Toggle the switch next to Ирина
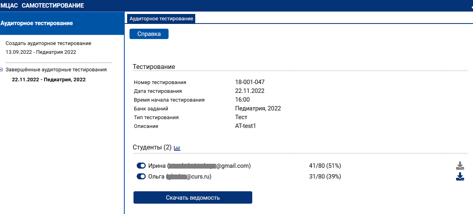Viewport: 473px width, 214px height. coord(141,166)
